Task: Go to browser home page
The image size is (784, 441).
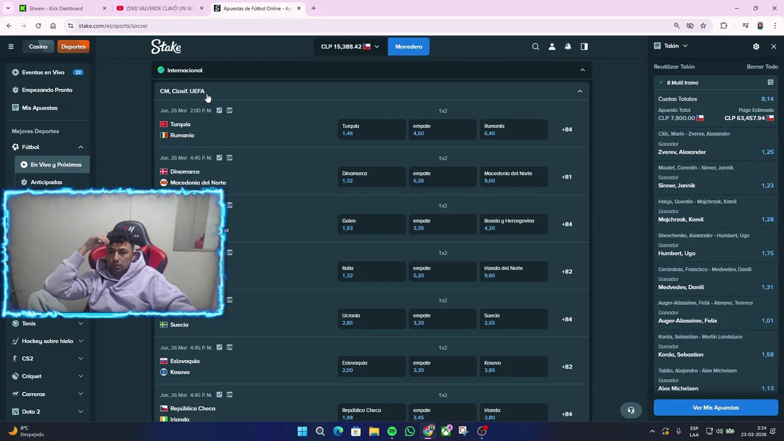Action: [x=53, y=26]
